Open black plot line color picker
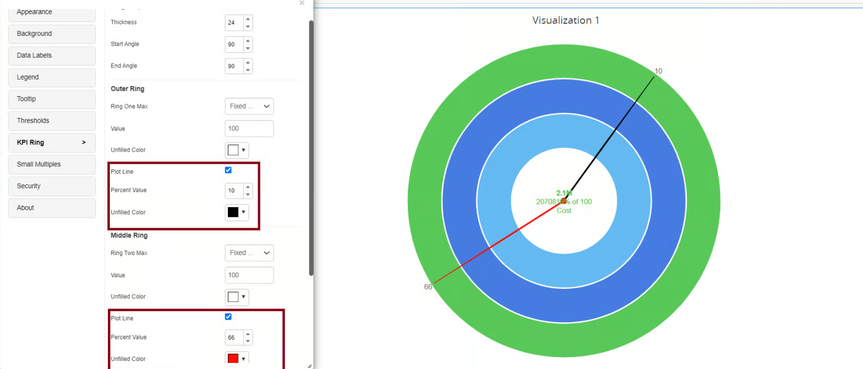Viewport: 863px width, 369px height. pyautogui.click(x=236, y=212)
